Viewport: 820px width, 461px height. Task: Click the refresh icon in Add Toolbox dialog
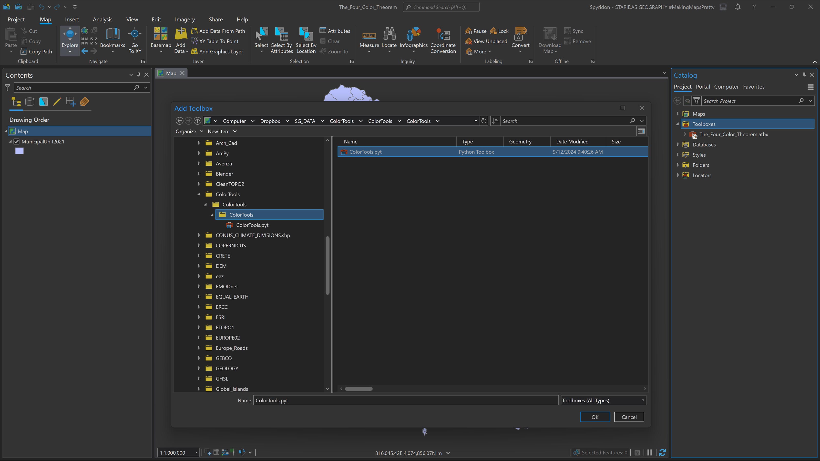484,121
